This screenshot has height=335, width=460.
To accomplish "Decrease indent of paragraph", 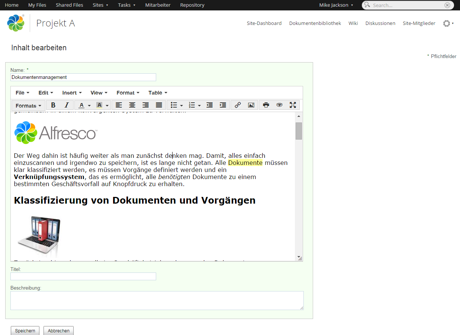I will tap(209, 105).
